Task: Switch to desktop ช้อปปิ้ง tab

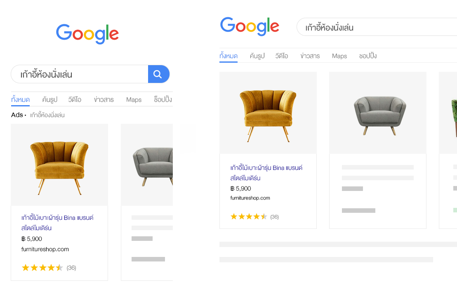Action: tap(368, 55)
